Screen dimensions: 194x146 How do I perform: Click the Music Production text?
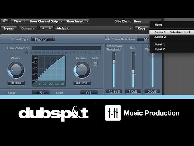[x=152, y=113]
